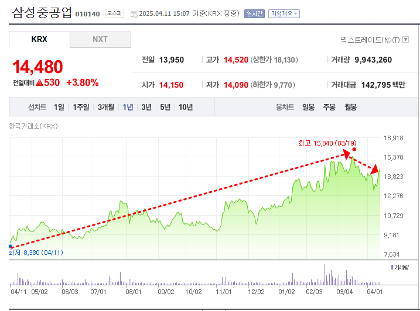Click the current price 14,480
Viewport: 420px width, 311px height.
point(37,67)
